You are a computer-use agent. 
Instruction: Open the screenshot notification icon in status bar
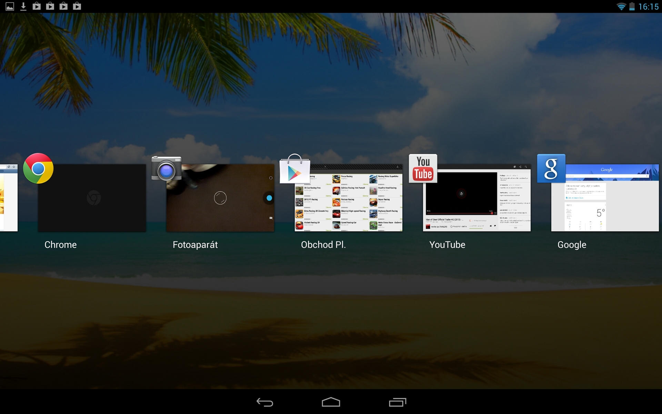click(10, 6)
